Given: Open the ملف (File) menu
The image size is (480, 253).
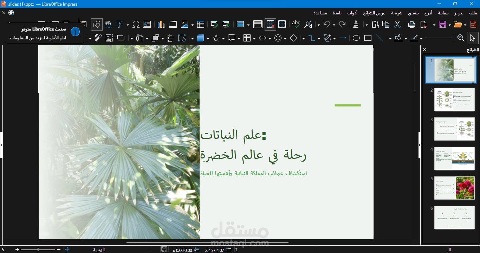Looking at the screenshot, I should pos(473,13).
